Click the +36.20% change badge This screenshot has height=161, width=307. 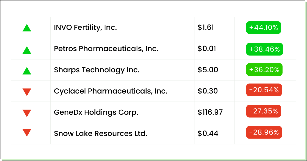click(264, 70)
